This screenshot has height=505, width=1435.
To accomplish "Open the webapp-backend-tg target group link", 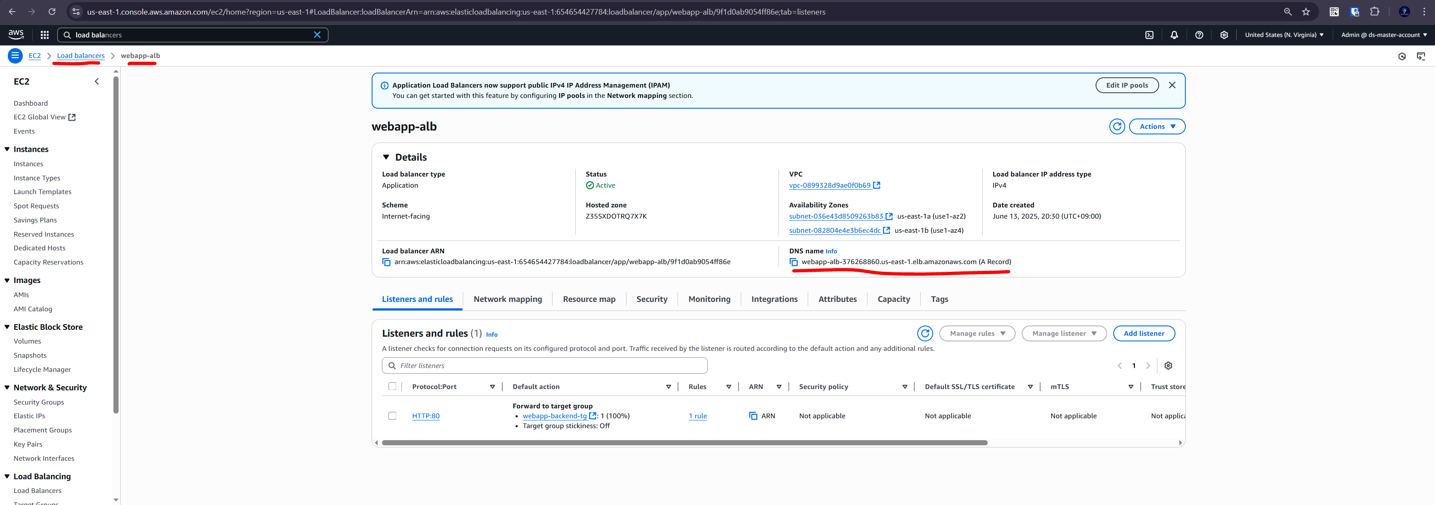I will (554, 416).
